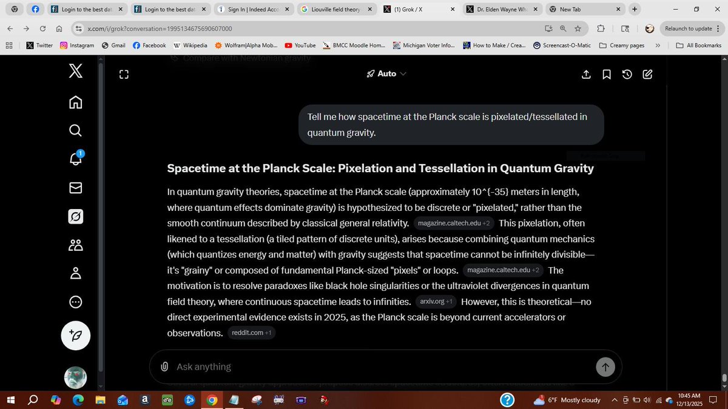The width and height of the screenshot is (728, 409).
Task: Switch to Liouville field theory tab
Action: 335,10
